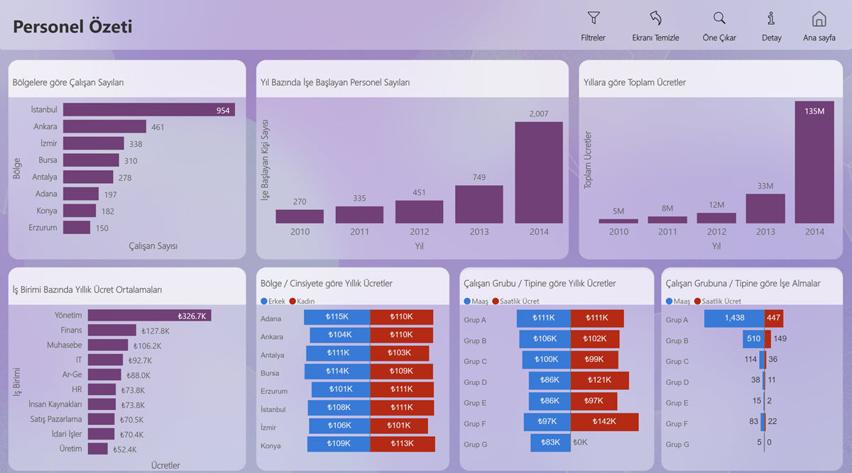This screenshot has width=852, height=473.
Task: Select the Adana bar showing 197
Action: (81, 194)
